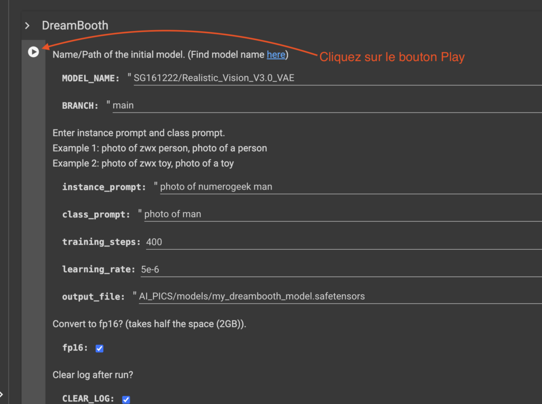542x404 pixels.
Task: Run the DreamBooth cell with Play button
Action: [x=33, y=52]
